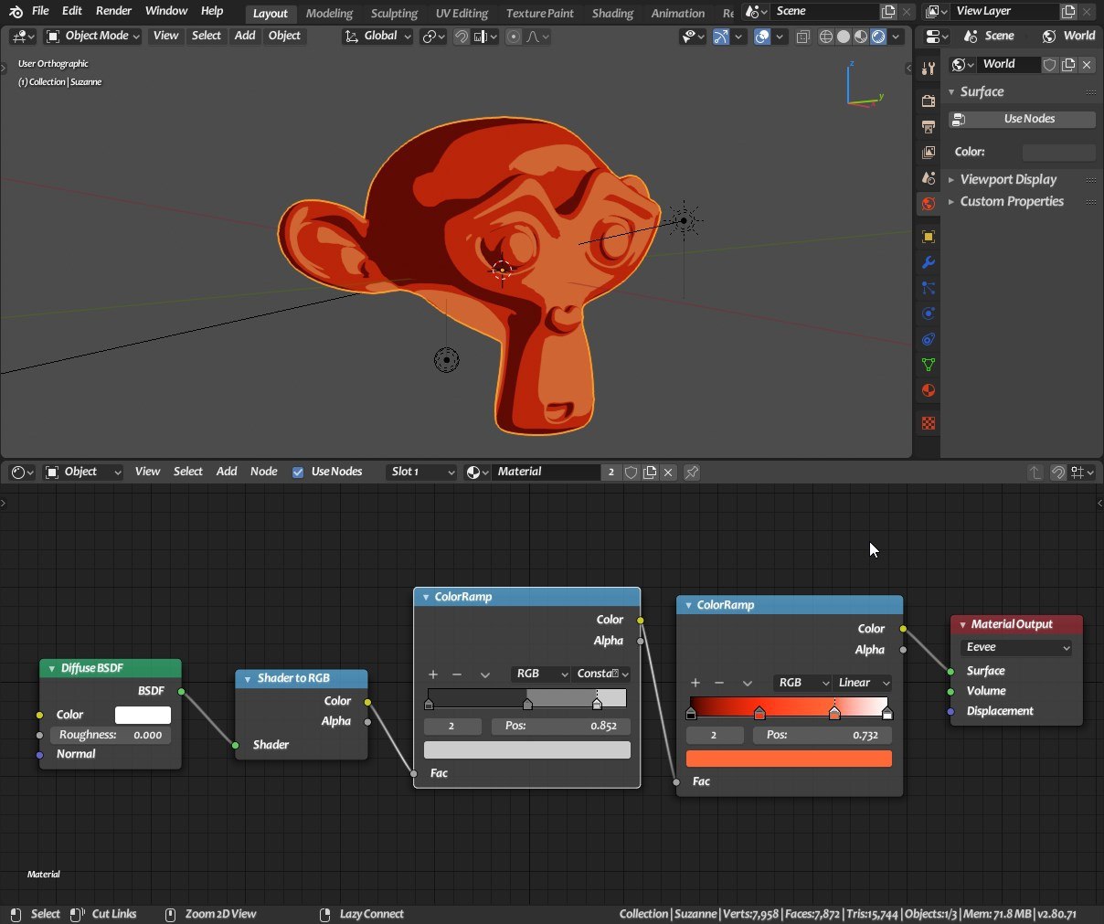Remove a color stop in red ColorRamp
The width and height of the screenshot is (1104, 924).
[719, 683]
